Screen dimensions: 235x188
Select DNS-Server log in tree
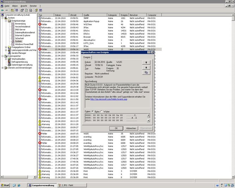pos(20,30)
